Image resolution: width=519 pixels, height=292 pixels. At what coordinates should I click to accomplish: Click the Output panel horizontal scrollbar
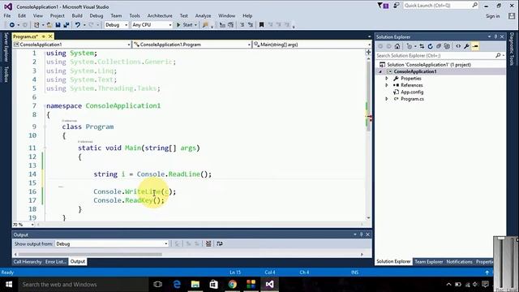click(90, 254)
